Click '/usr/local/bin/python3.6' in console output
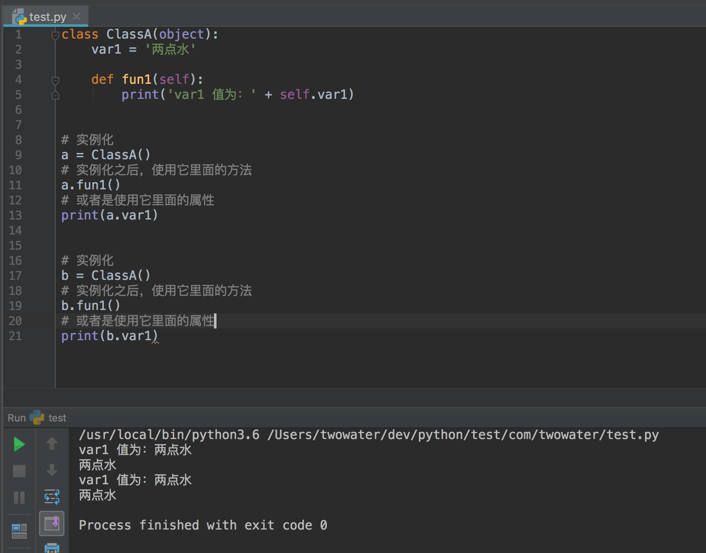Image resolution: width=706 pixels, height=553 pixels. 169,435
